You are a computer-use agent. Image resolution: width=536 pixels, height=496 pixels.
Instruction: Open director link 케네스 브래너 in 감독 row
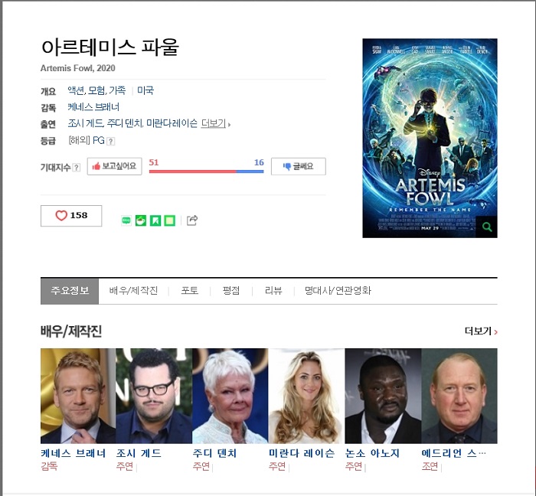point(93,107)
